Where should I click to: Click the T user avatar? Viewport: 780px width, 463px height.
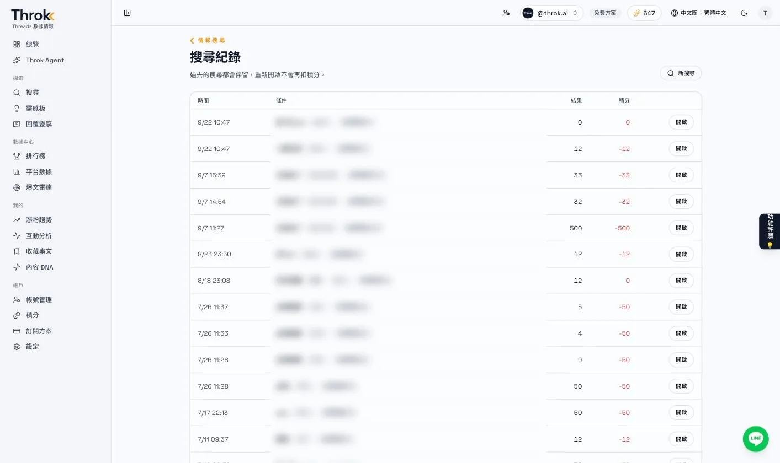tap(765, 13)
